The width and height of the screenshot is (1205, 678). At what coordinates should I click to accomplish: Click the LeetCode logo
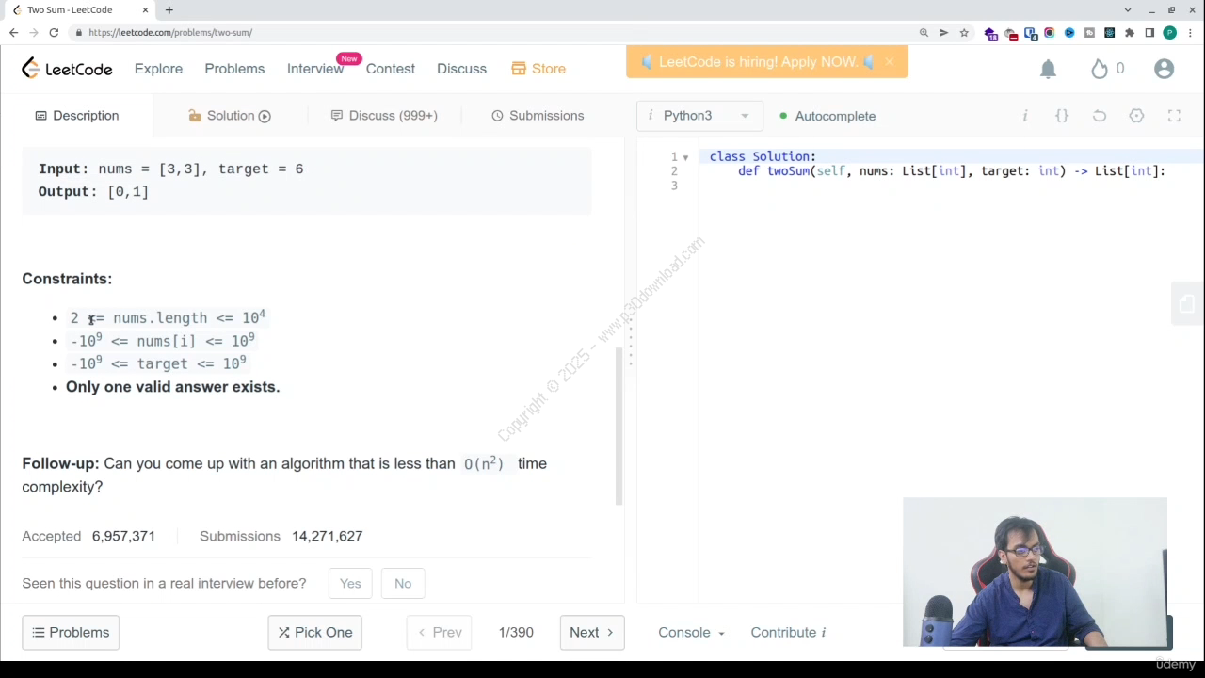pos(67,69)
